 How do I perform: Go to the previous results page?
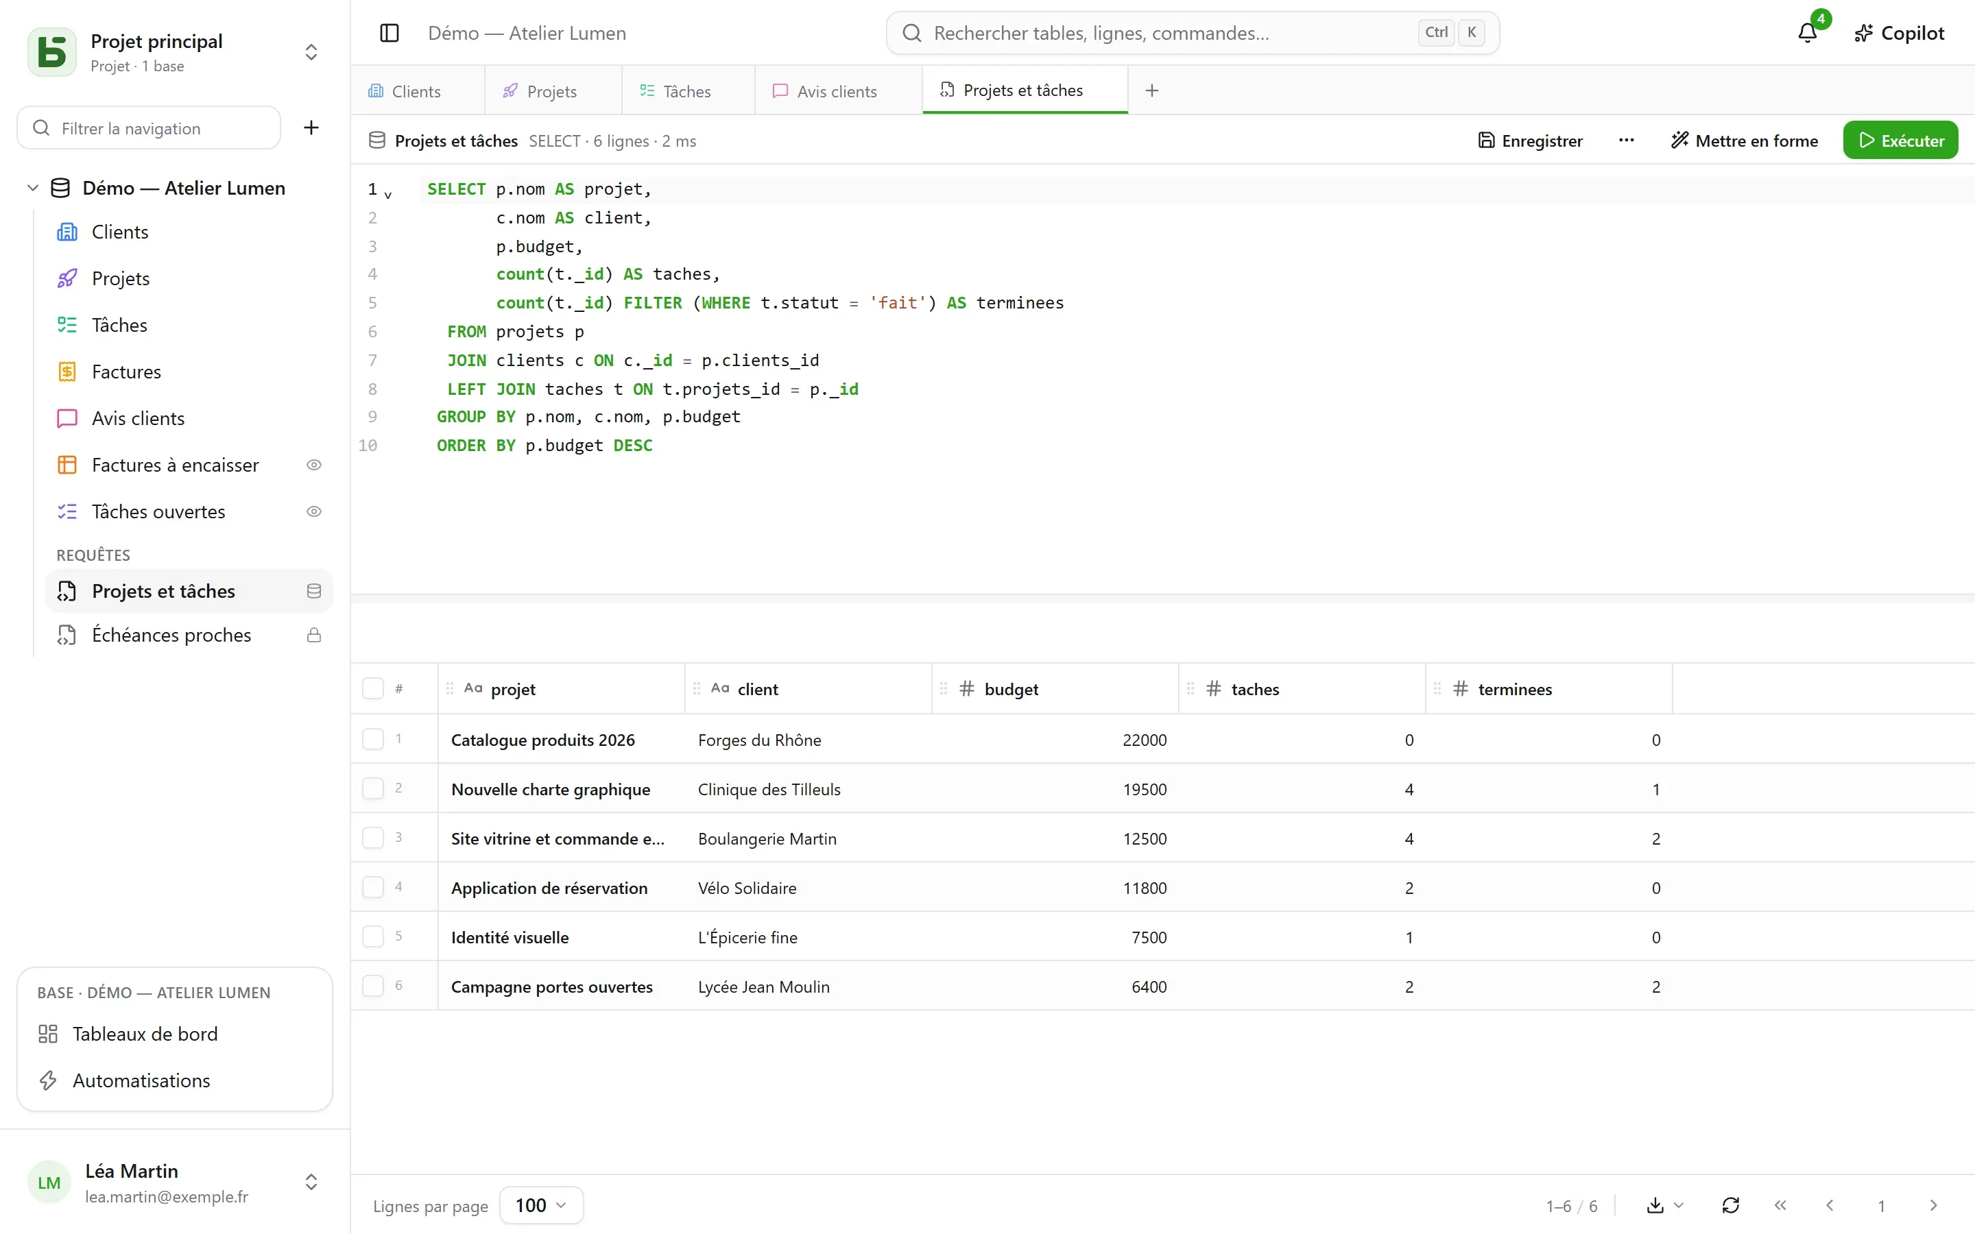pyautogui.click(x=1830, y=1205)
